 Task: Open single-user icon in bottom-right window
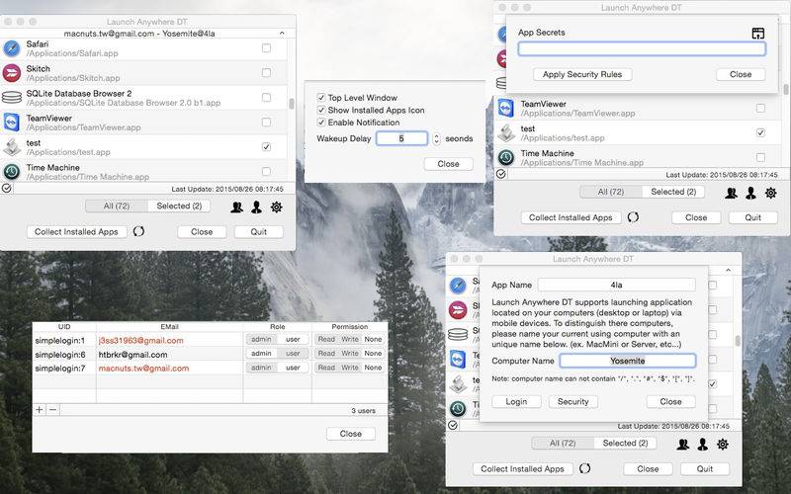tap(702, 444)
